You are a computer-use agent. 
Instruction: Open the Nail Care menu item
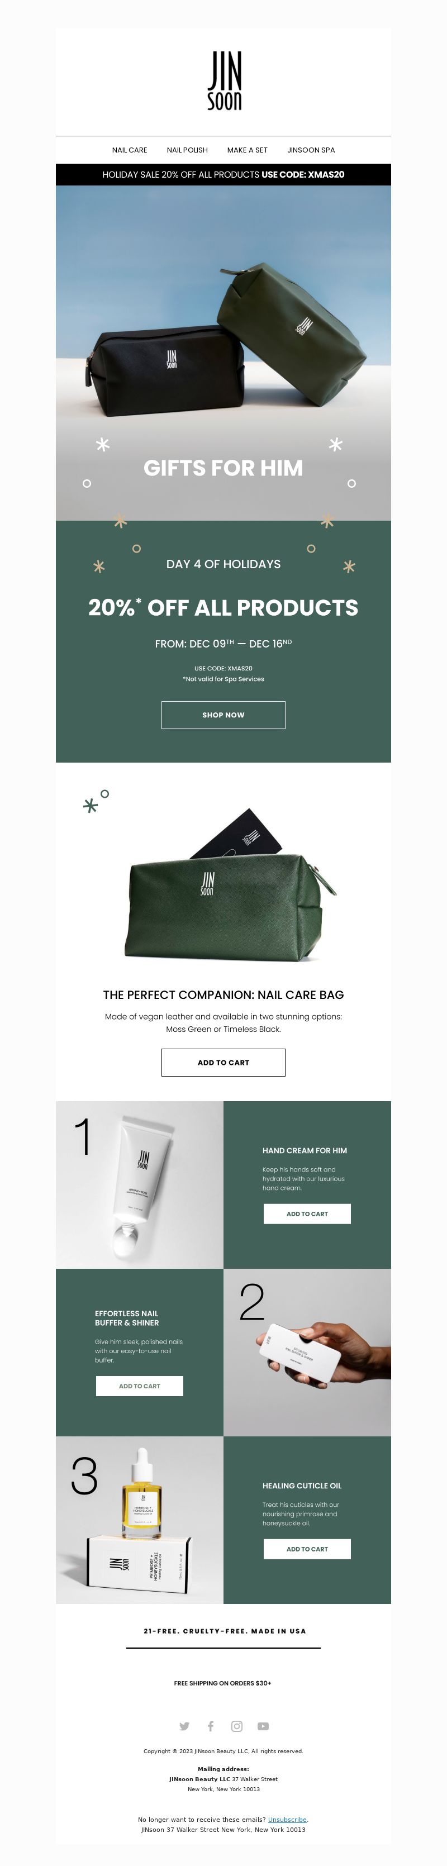point(130,150)
